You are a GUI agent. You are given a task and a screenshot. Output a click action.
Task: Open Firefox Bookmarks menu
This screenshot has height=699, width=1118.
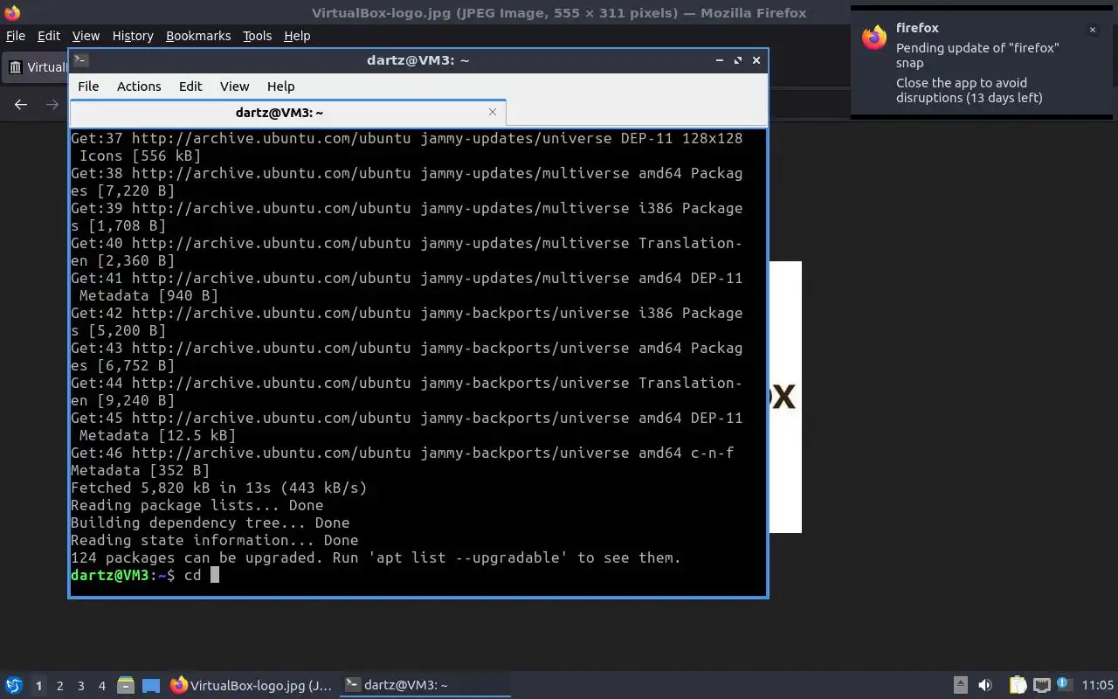coord(198,36)
